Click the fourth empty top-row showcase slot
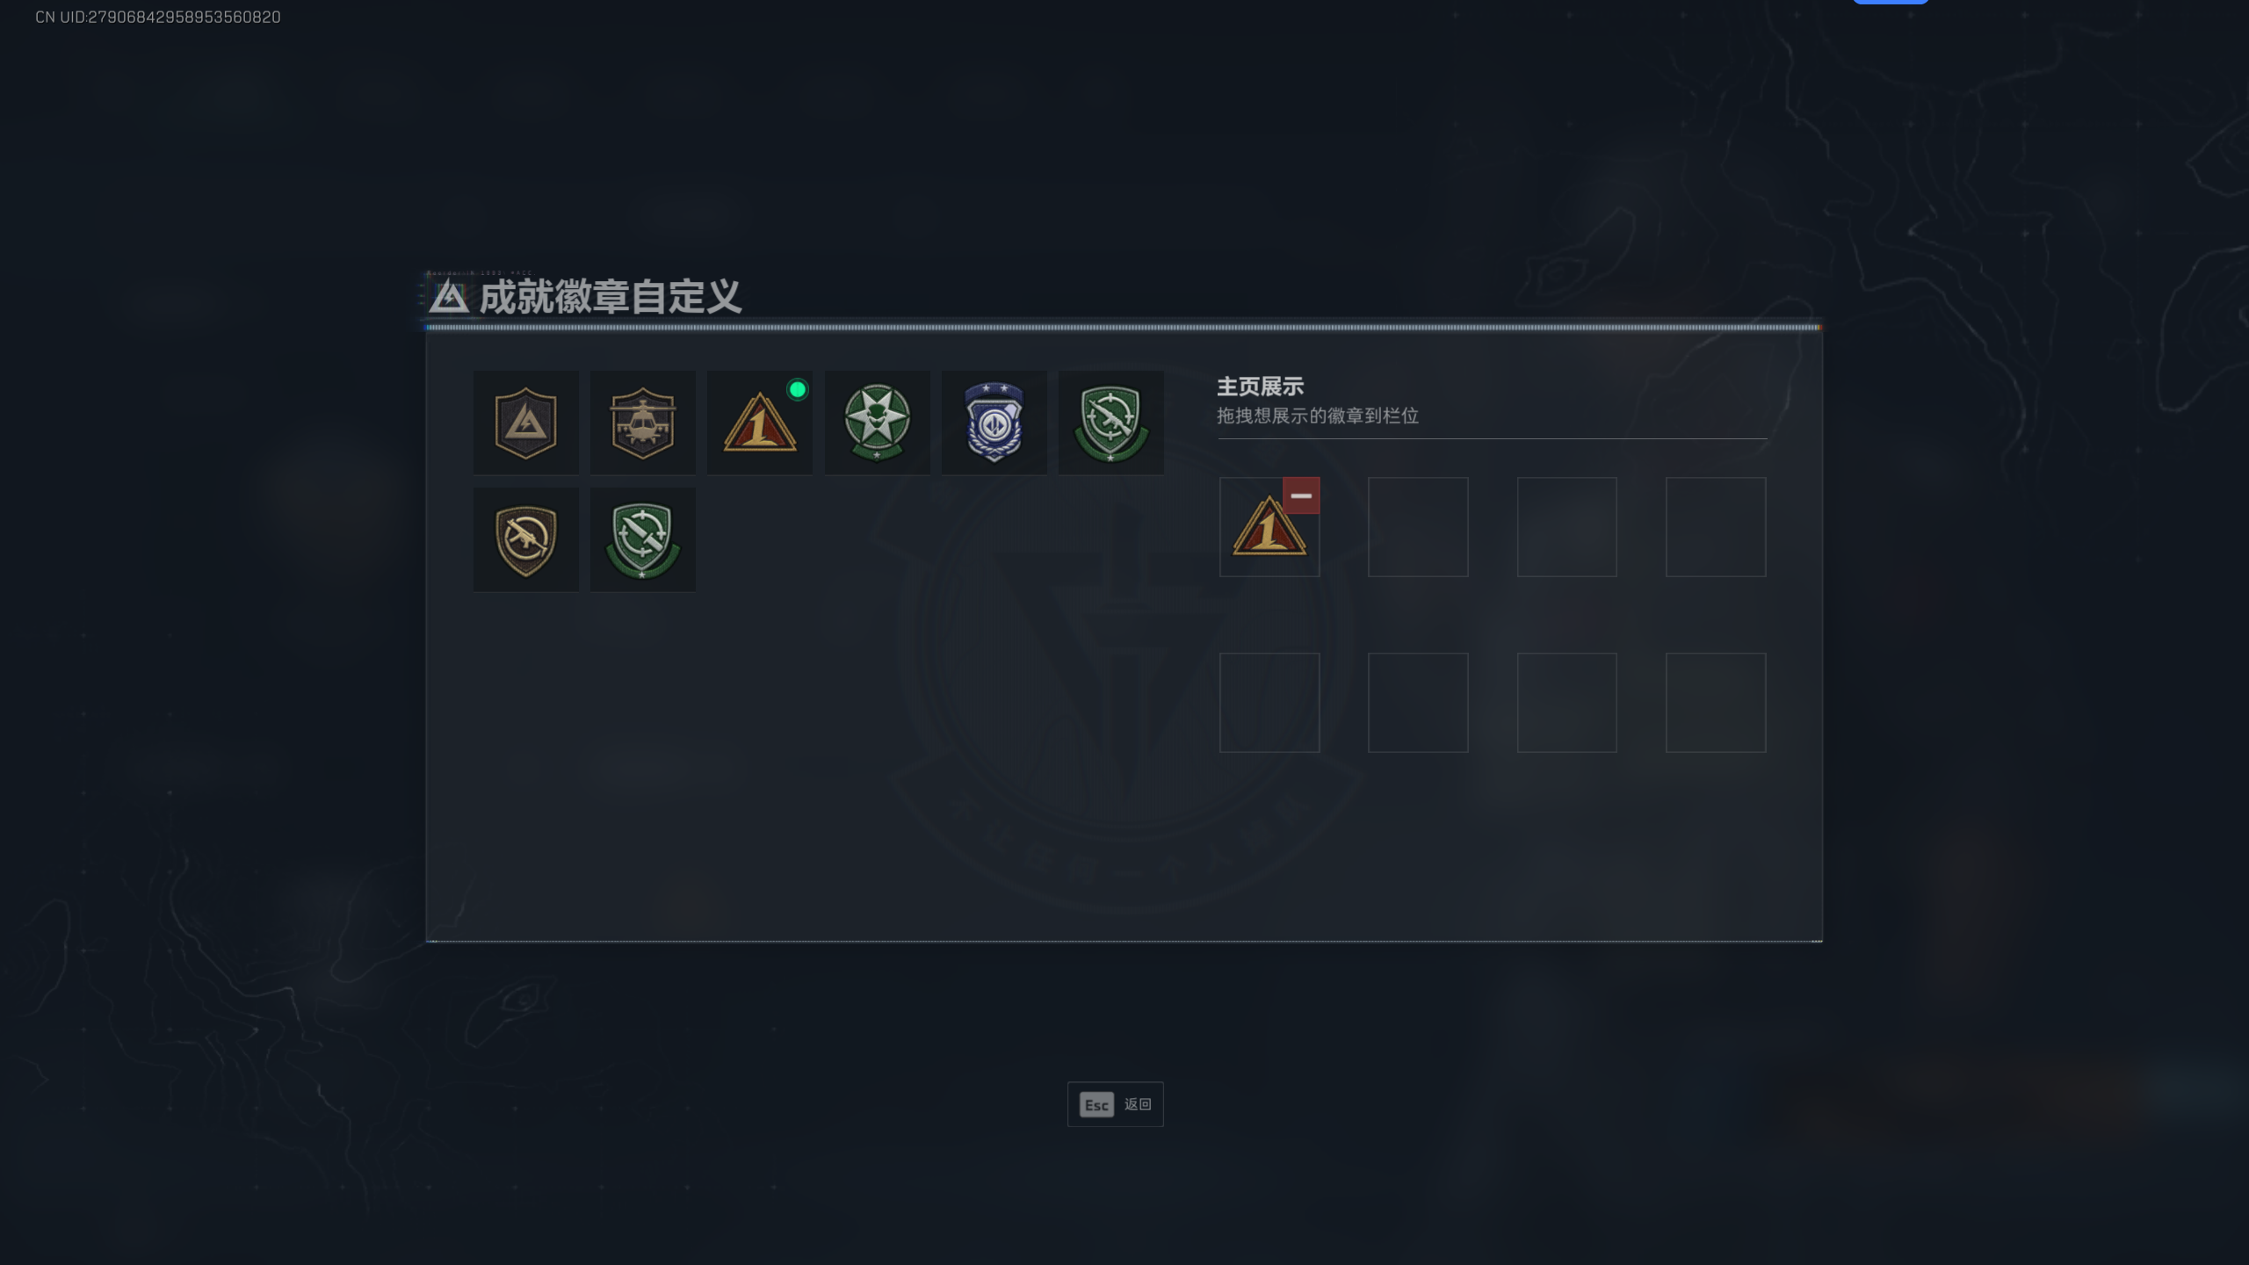 pyautogui.click(x=1716, y=527)
